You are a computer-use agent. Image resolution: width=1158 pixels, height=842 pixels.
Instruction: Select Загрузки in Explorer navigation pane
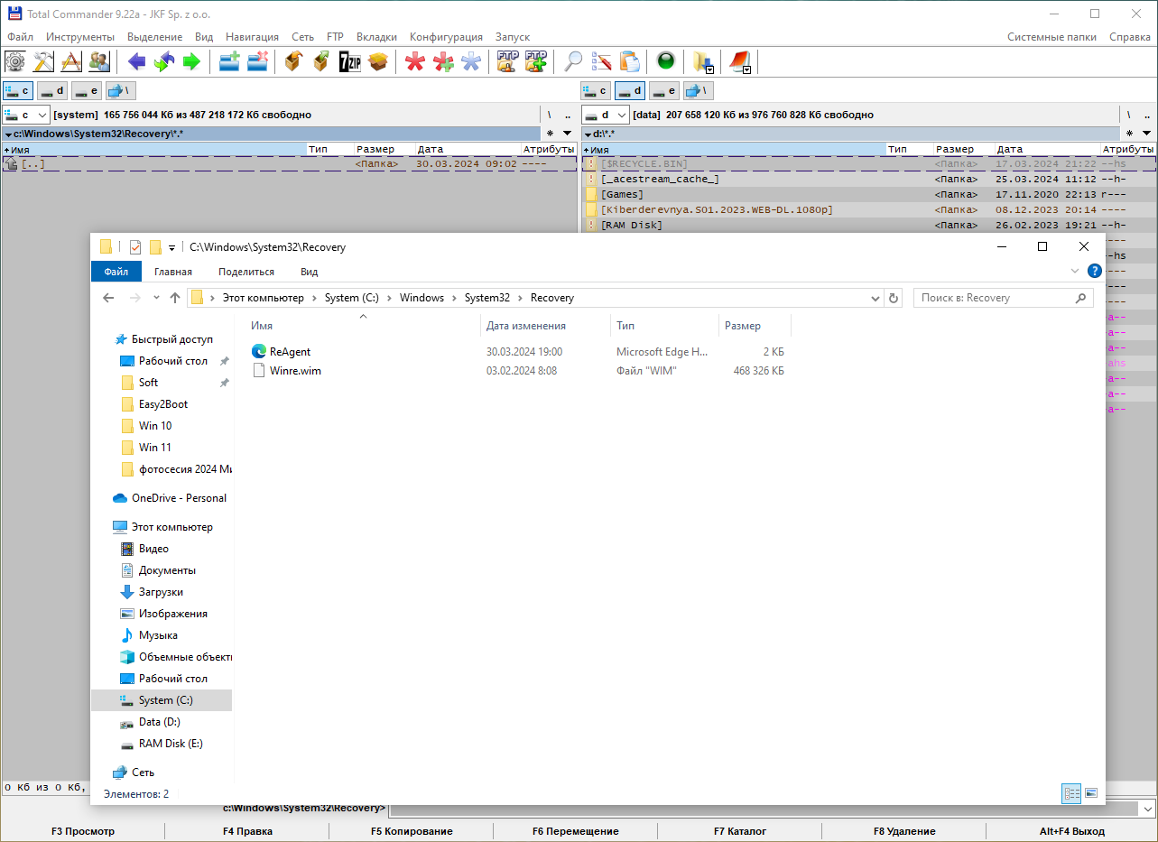(x=161, y=592)
